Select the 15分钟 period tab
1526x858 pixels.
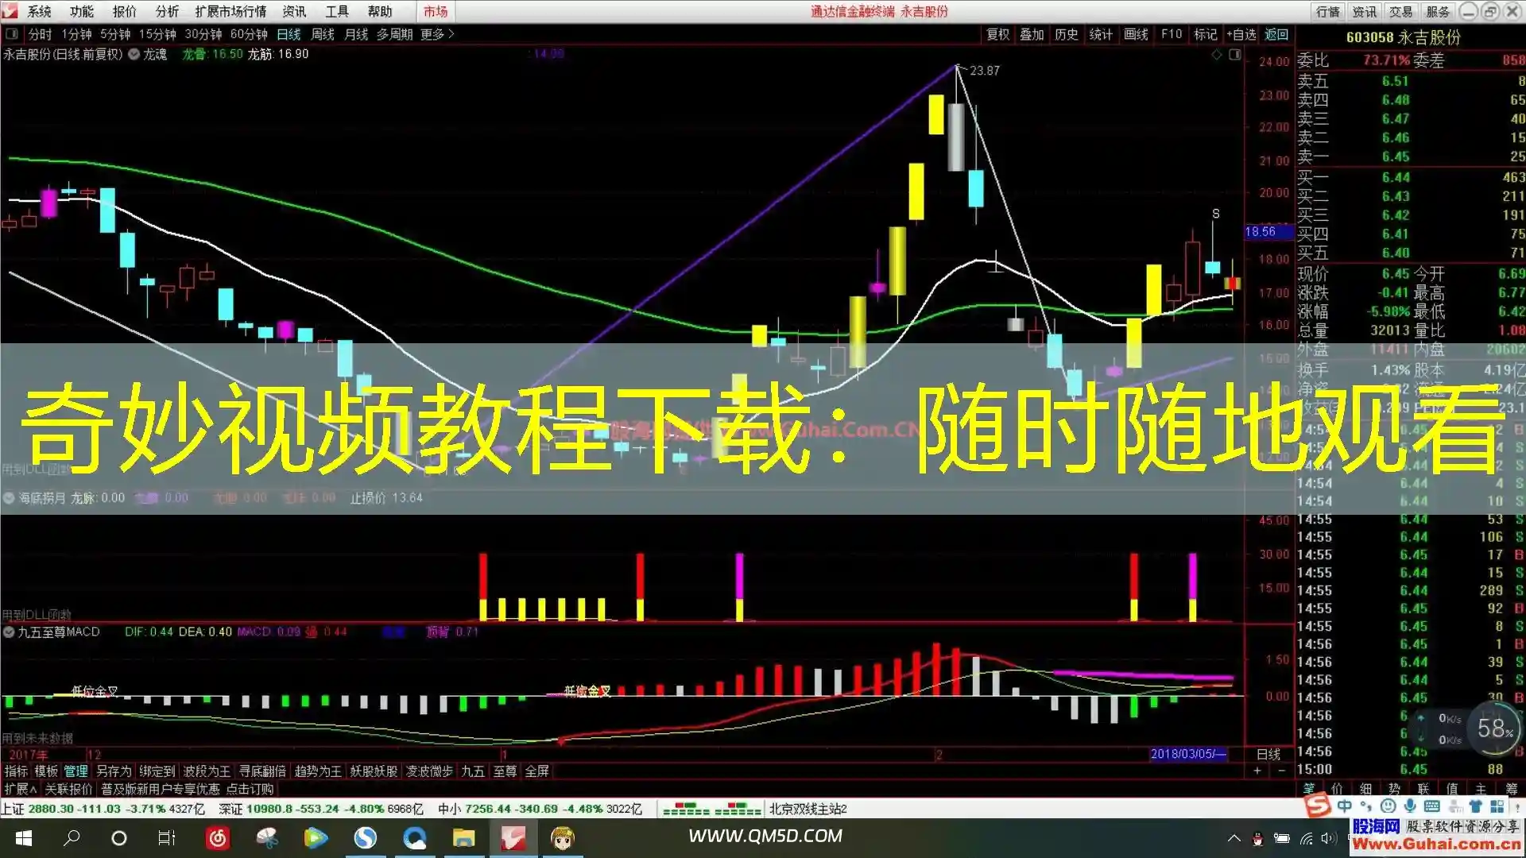pos(157,34)
